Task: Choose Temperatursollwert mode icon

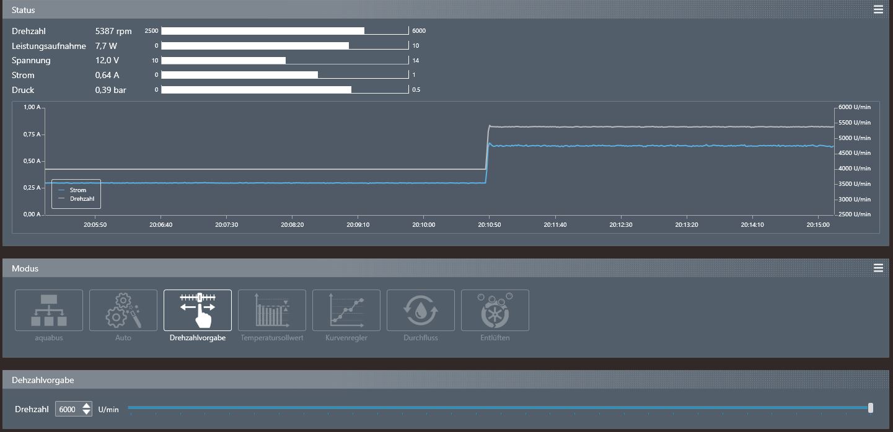Action: pyautogui.click(x=272, y=310)
